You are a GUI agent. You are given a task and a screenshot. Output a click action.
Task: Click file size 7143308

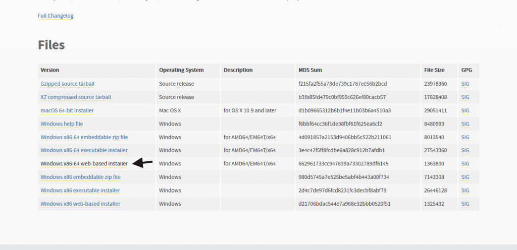click(434, 177)
